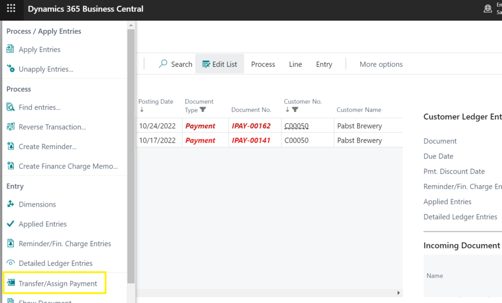The image size is (502, 303).
Task: Click the Find entries magnifier icon
Action: click(x=10, y=107)
